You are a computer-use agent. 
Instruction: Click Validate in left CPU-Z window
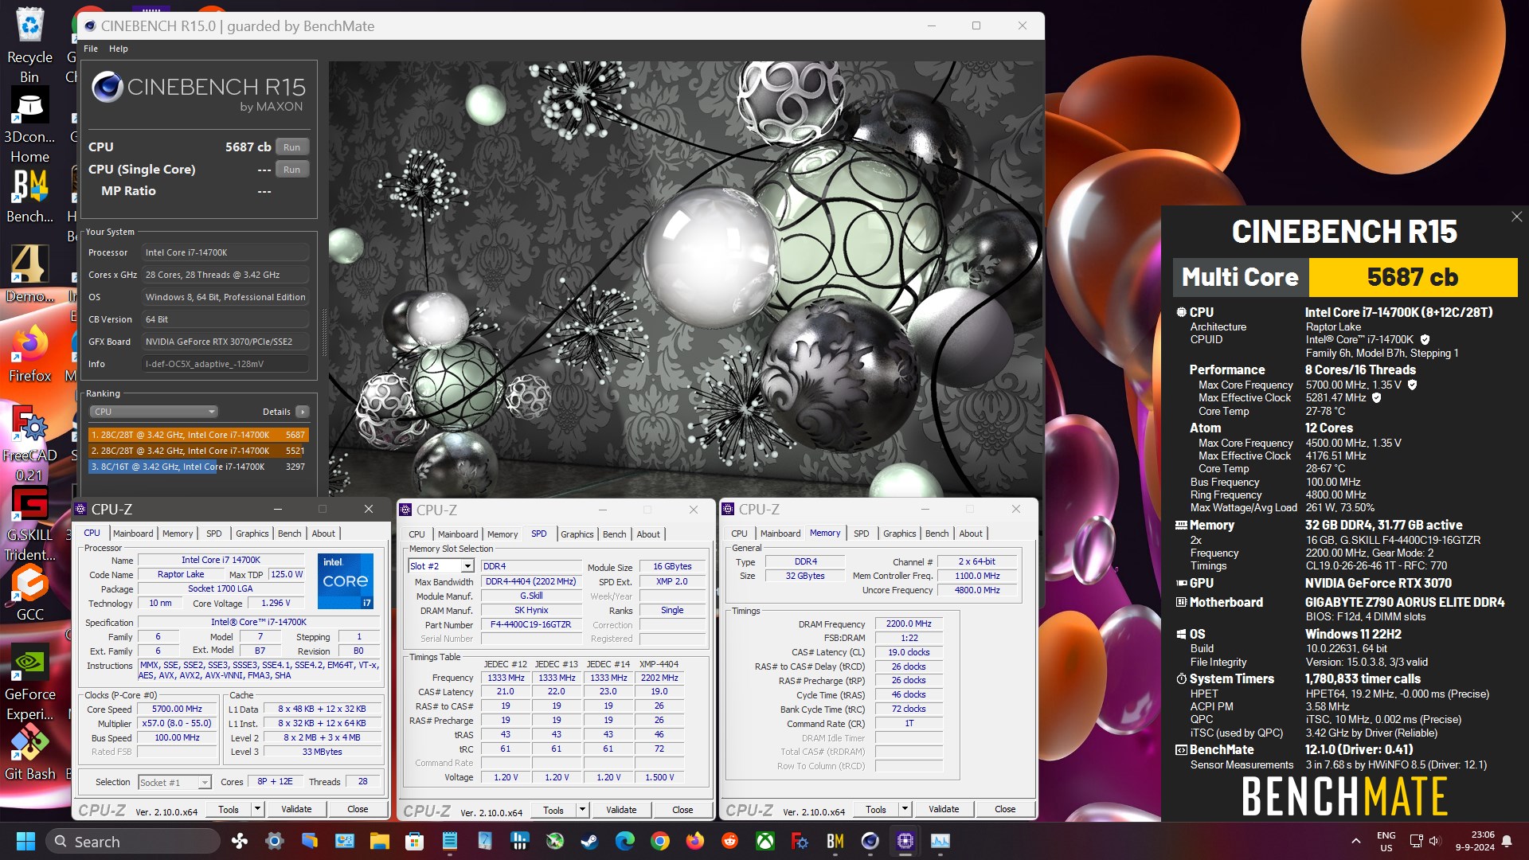coord(296,809)
